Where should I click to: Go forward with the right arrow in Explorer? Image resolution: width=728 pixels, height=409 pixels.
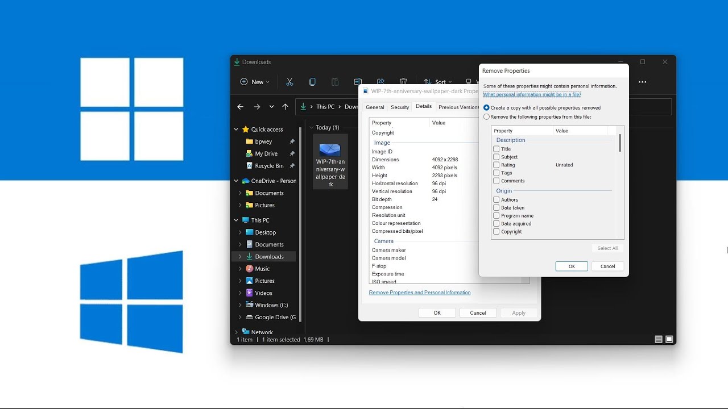(257, 107)
